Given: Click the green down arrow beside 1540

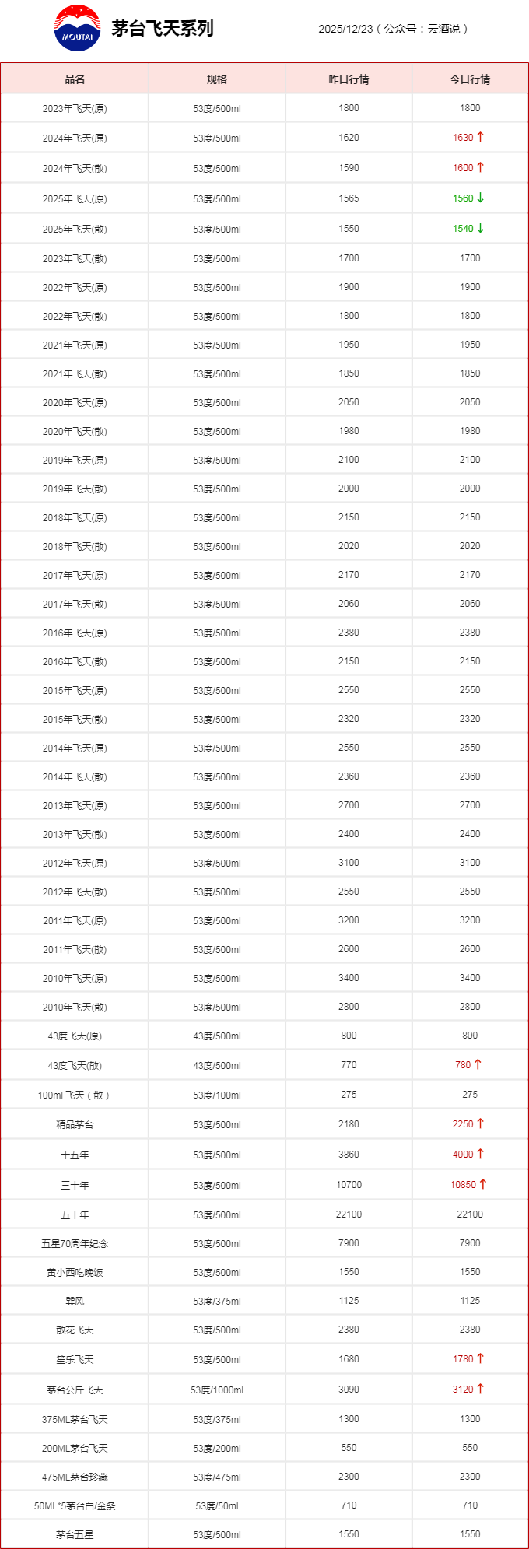Looking at the screenshot, I should pos(481,228).
